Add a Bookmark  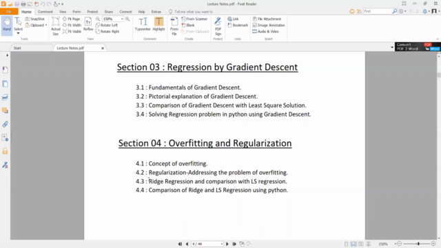(x=238, y=25)
